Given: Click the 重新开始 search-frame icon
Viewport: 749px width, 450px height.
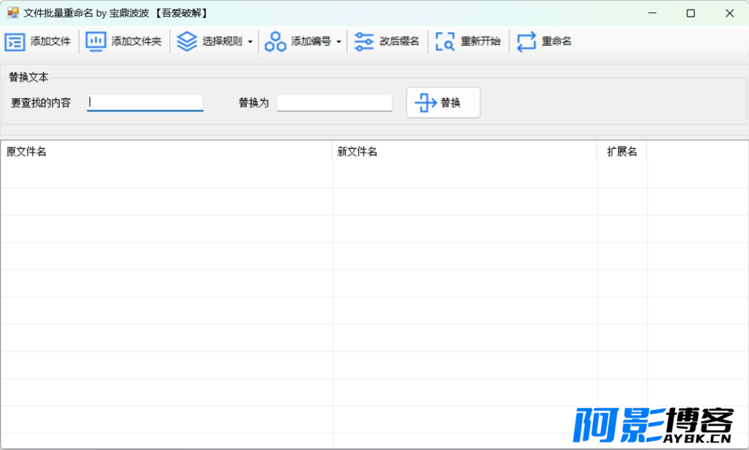Looking at the screenshot, I should [x=445, y=42].
